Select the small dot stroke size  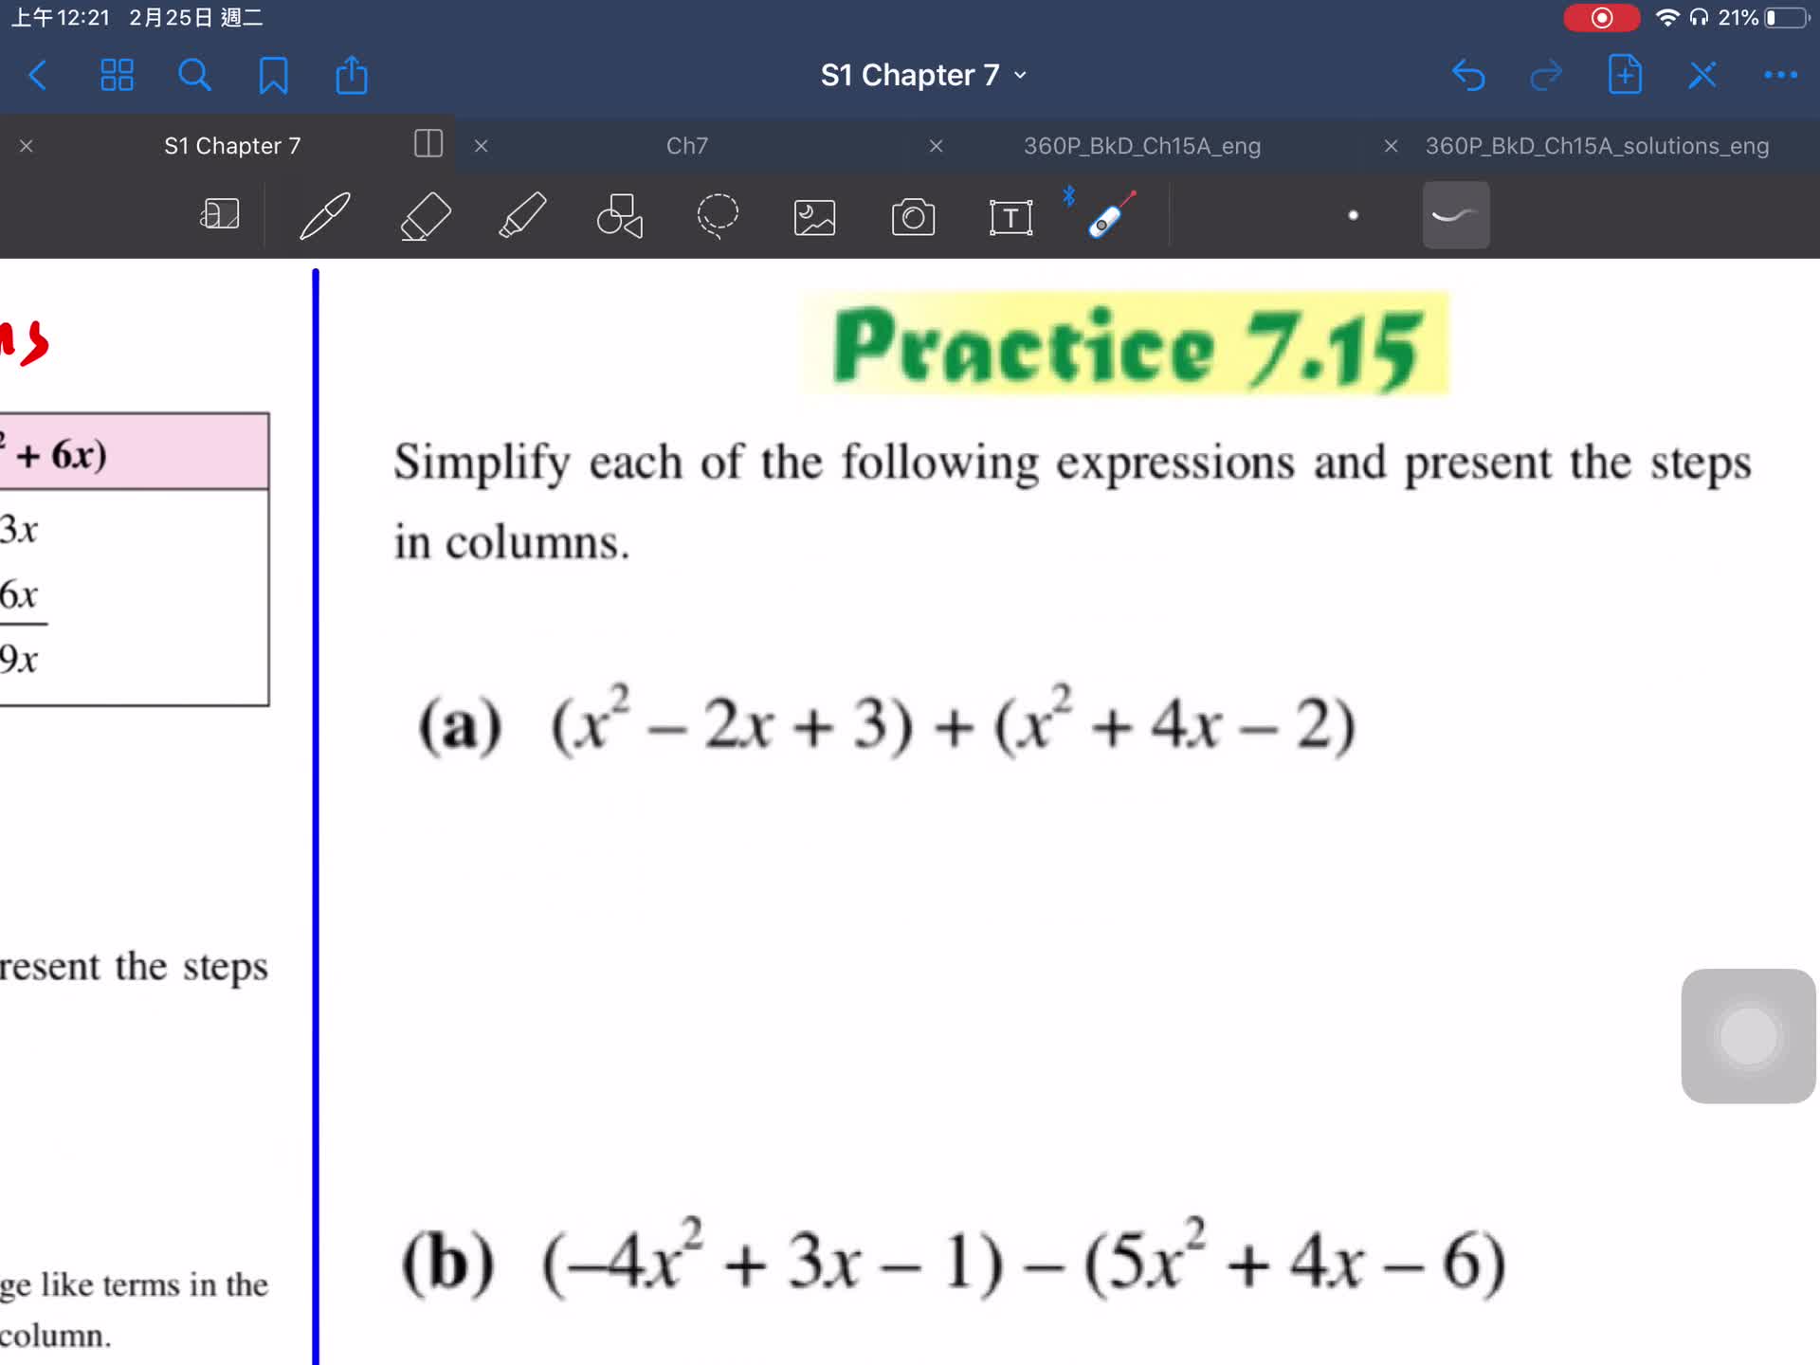tap(1353, 216)
